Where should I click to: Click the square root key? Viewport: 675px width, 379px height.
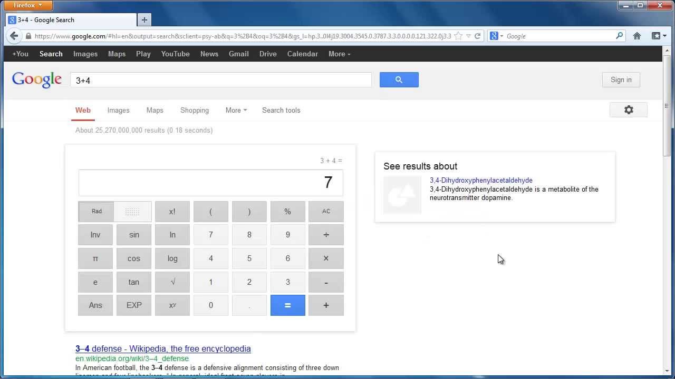pos(172,282)
